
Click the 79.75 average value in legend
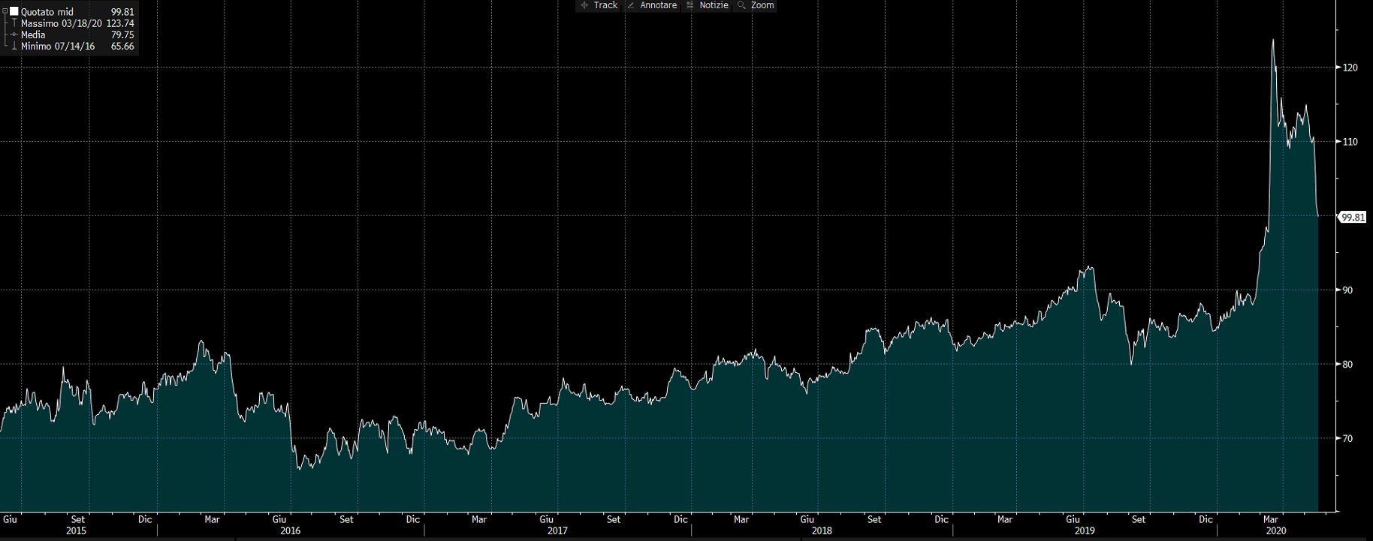click(122, 35)
